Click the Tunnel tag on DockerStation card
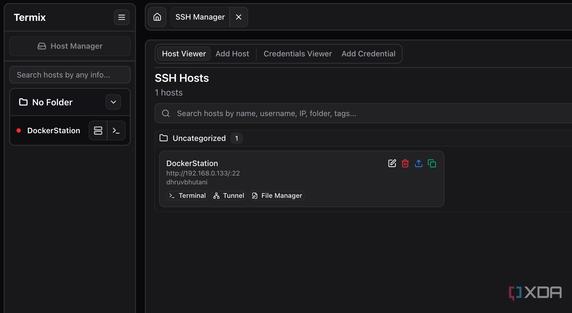572x313 pixels. pyautogui.click(x=229, y=195)
